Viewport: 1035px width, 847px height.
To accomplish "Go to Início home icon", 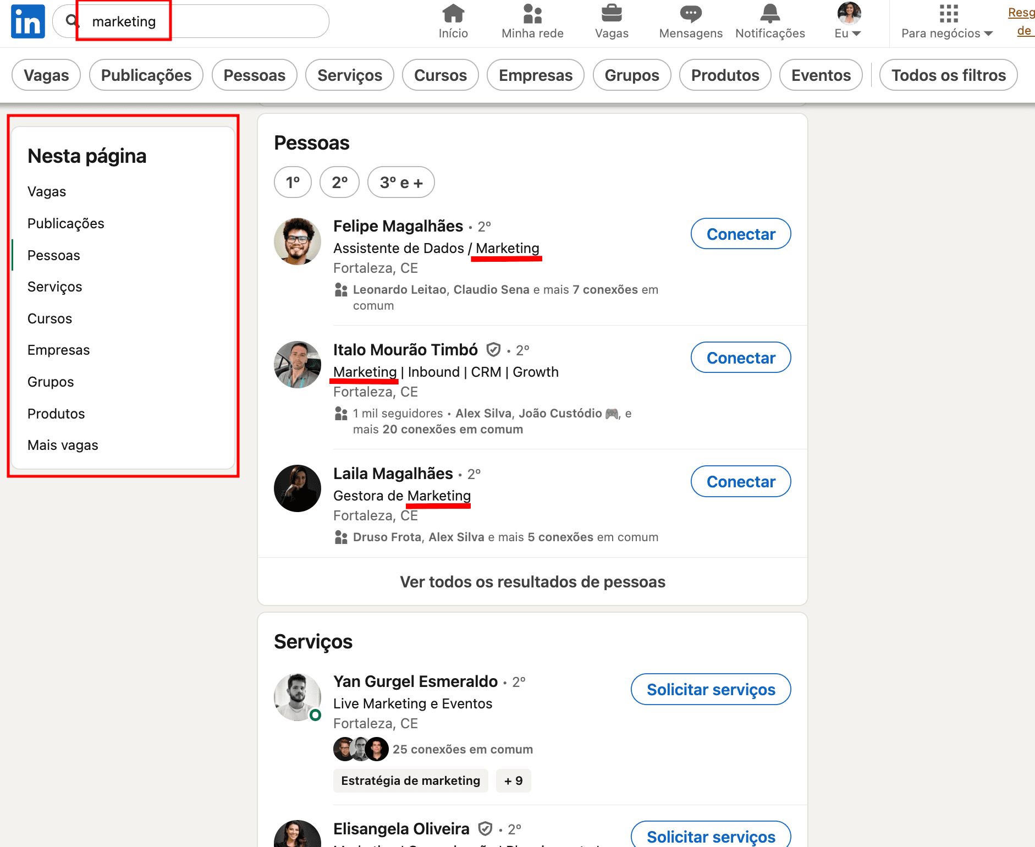I will [x=453, y=14].
